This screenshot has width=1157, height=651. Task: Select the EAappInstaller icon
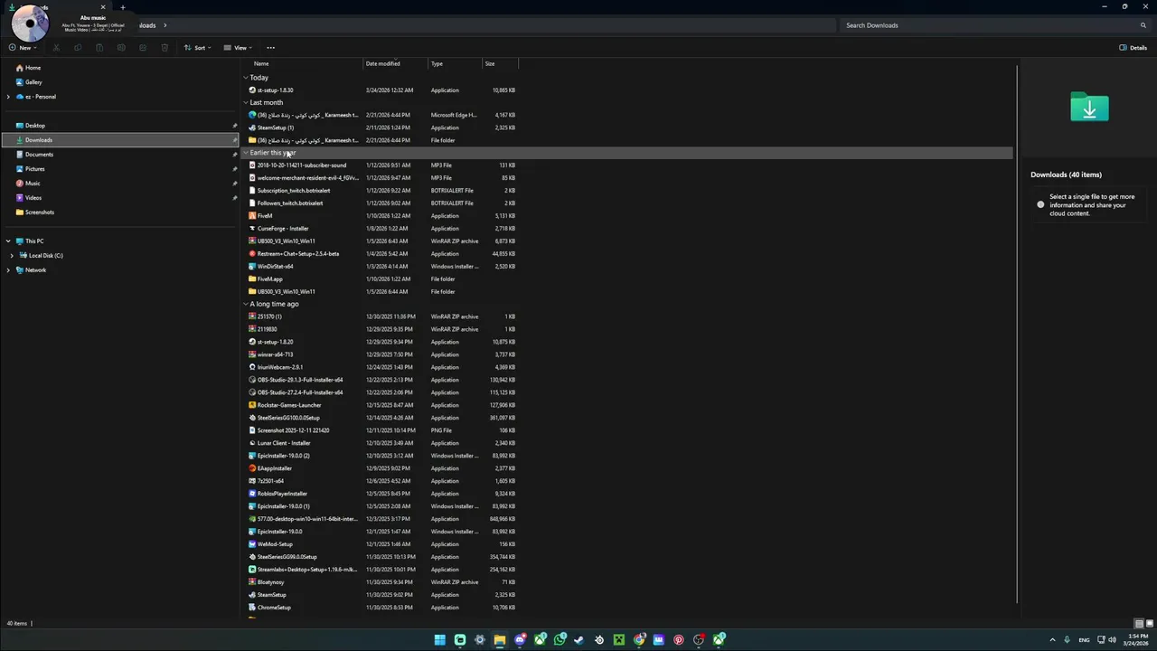tap(252, 468)
